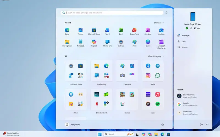Screen dimensions: 220x137
Task: Launch Microsoft Clipchamp from pinned
Action: [161, 44]
